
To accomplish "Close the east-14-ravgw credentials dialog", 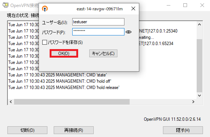I will [133, 9].
